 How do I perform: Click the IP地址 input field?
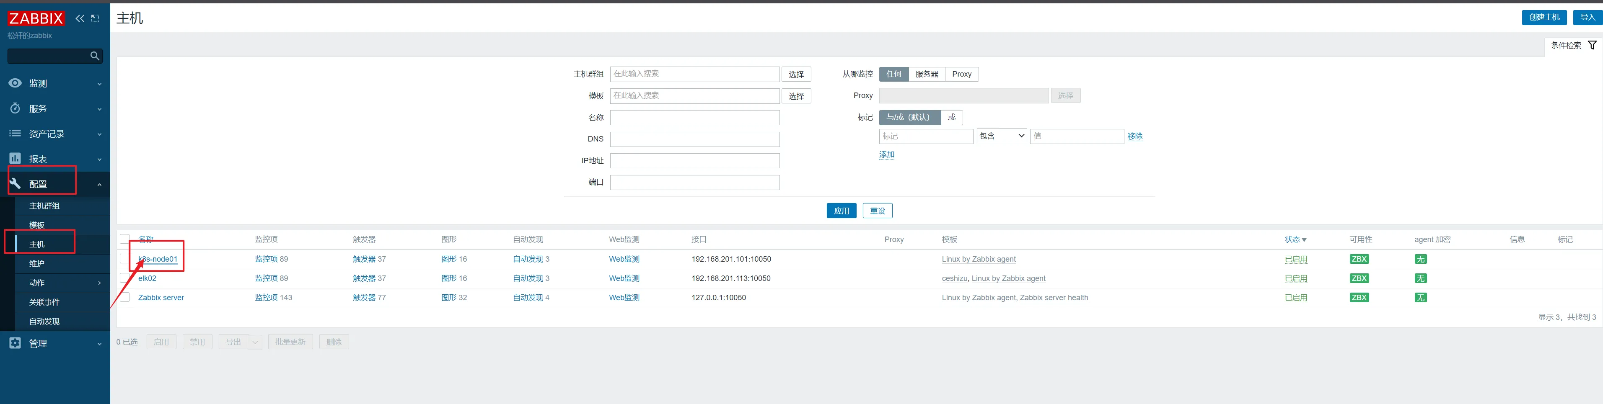pos(694,161)
